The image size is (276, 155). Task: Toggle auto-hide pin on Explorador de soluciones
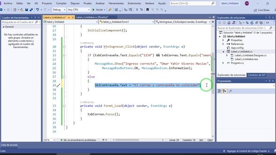[269, 18]
